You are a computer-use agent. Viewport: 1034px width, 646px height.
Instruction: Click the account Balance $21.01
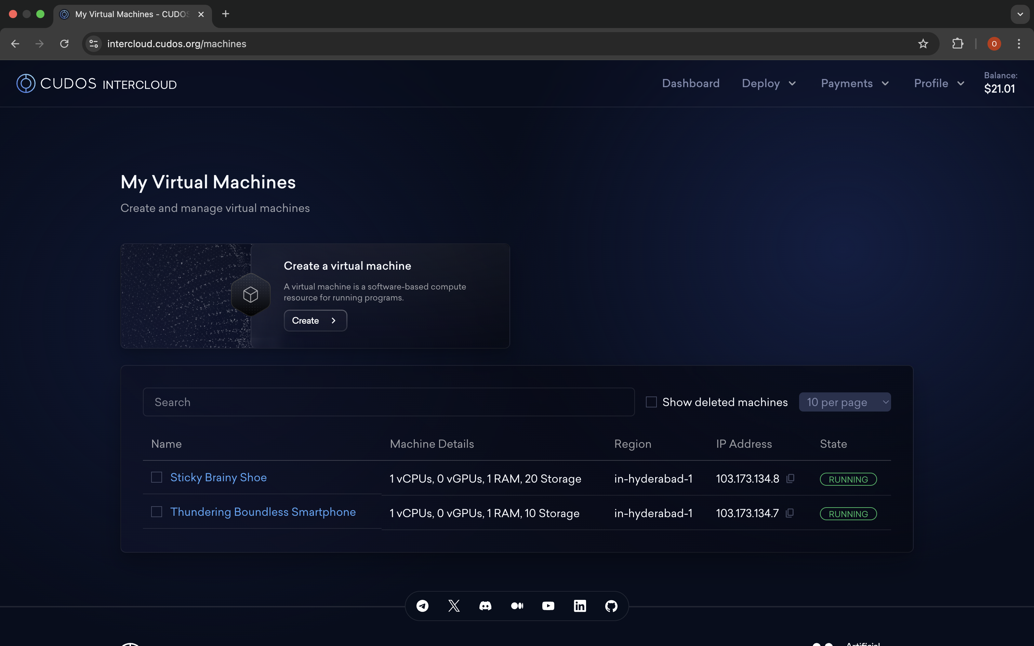(x=1000, y=83)
